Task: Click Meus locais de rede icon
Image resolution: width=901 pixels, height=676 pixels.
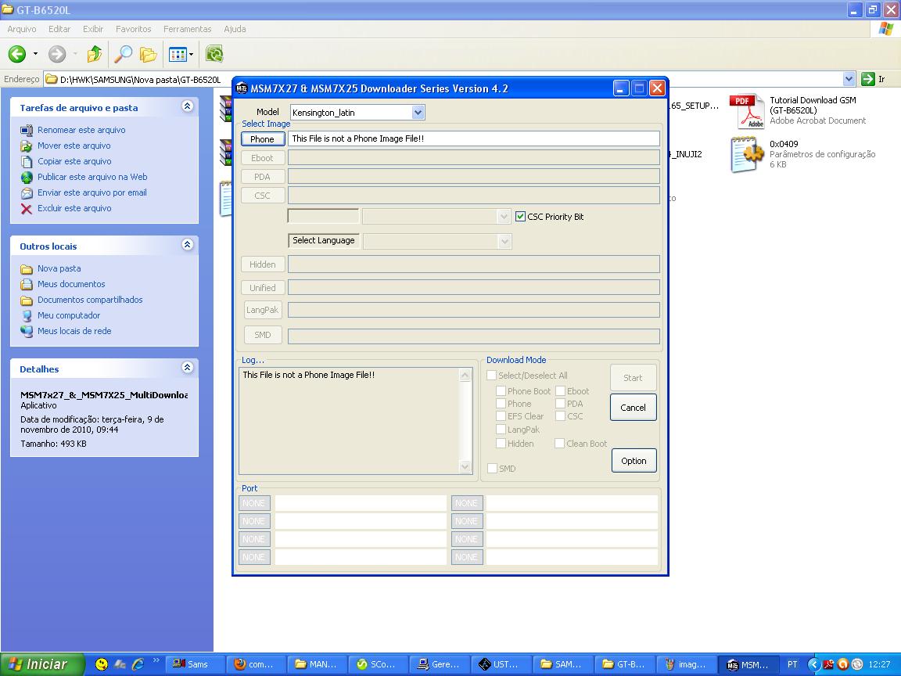Action: (x=27, y=331)
